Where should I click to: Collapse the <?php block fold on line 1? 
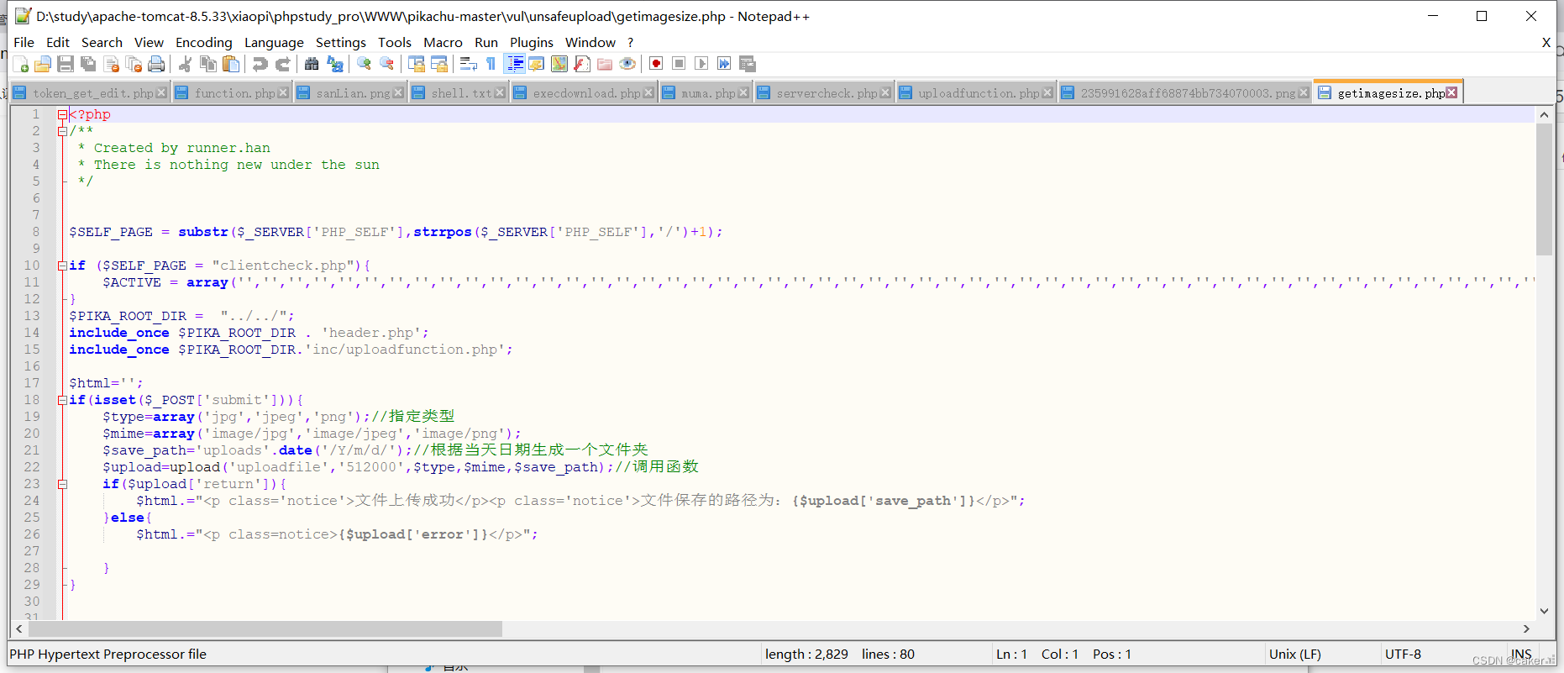62,114
